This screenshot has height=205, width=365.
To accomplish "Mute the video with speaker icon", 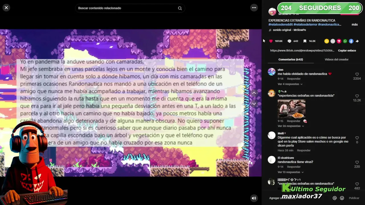I will (x=254, y=198).
